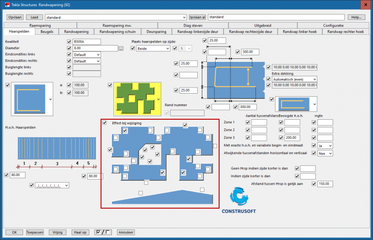
Task: Click the check/uncheck all toggle button
Action: pyautogui.click(x=103, y=232)
